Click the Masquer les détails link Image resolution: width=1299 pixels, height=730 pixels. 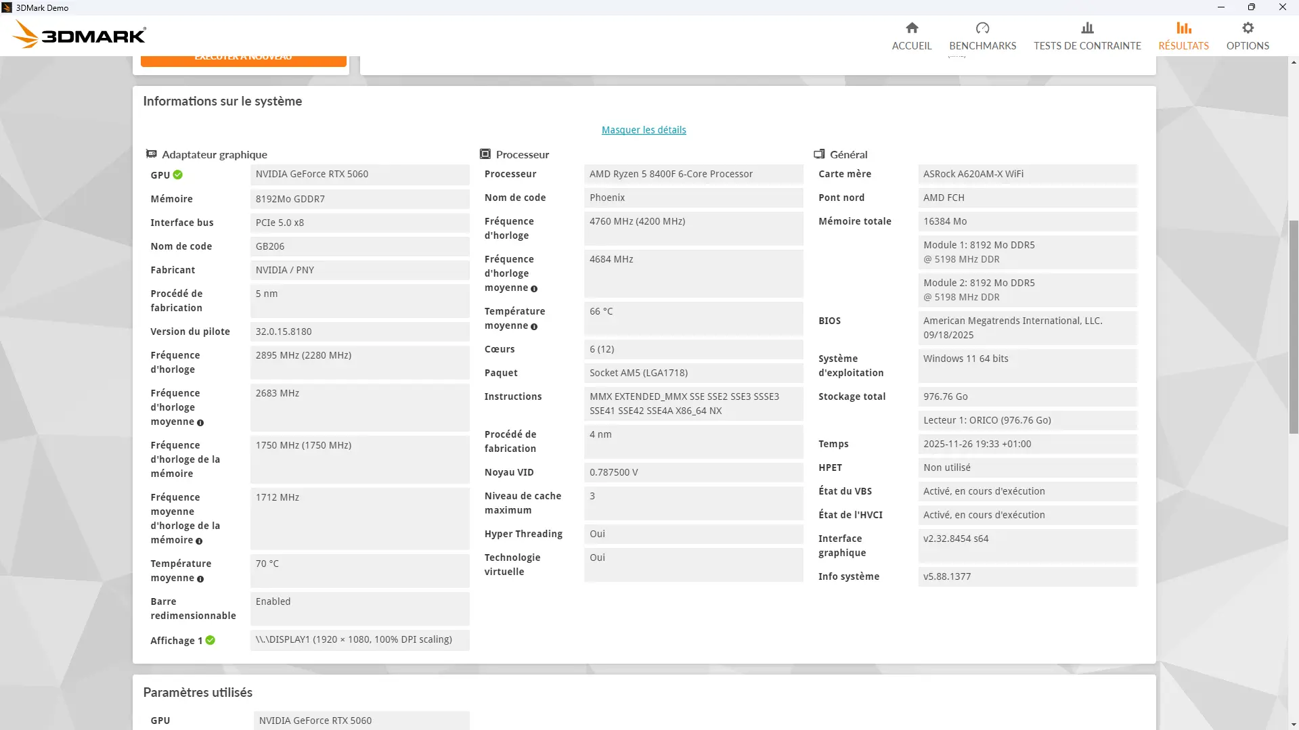pos(644,130)
